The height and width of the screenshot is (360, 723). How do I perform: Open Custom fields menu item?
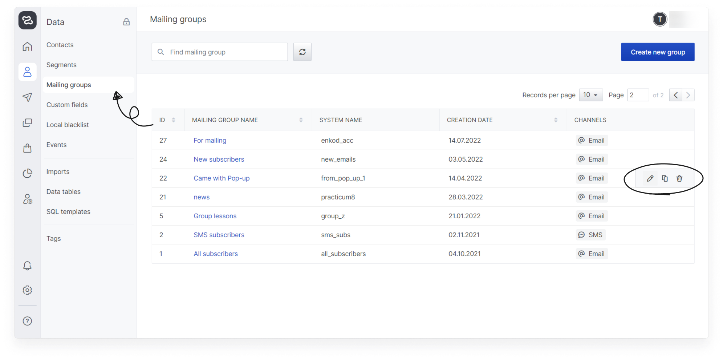coord(67,105)
